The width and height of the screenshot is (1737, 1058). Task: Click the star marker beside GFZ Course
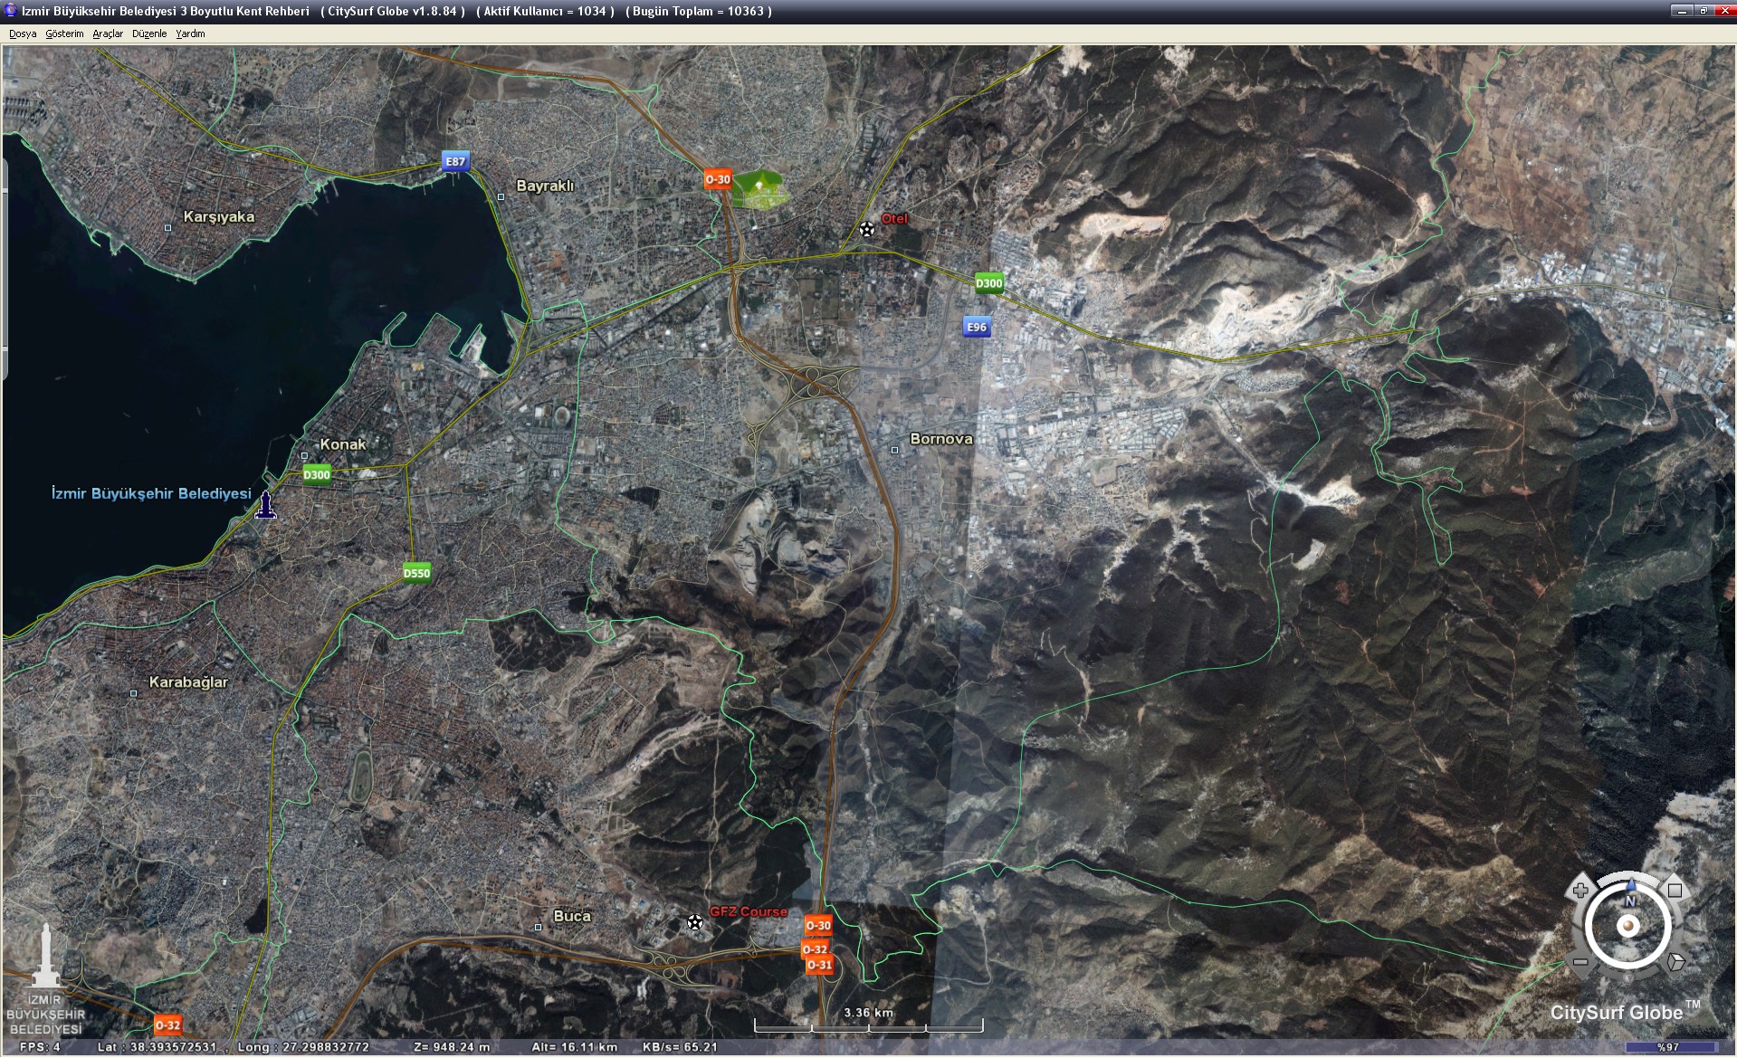tap(694, 922)
